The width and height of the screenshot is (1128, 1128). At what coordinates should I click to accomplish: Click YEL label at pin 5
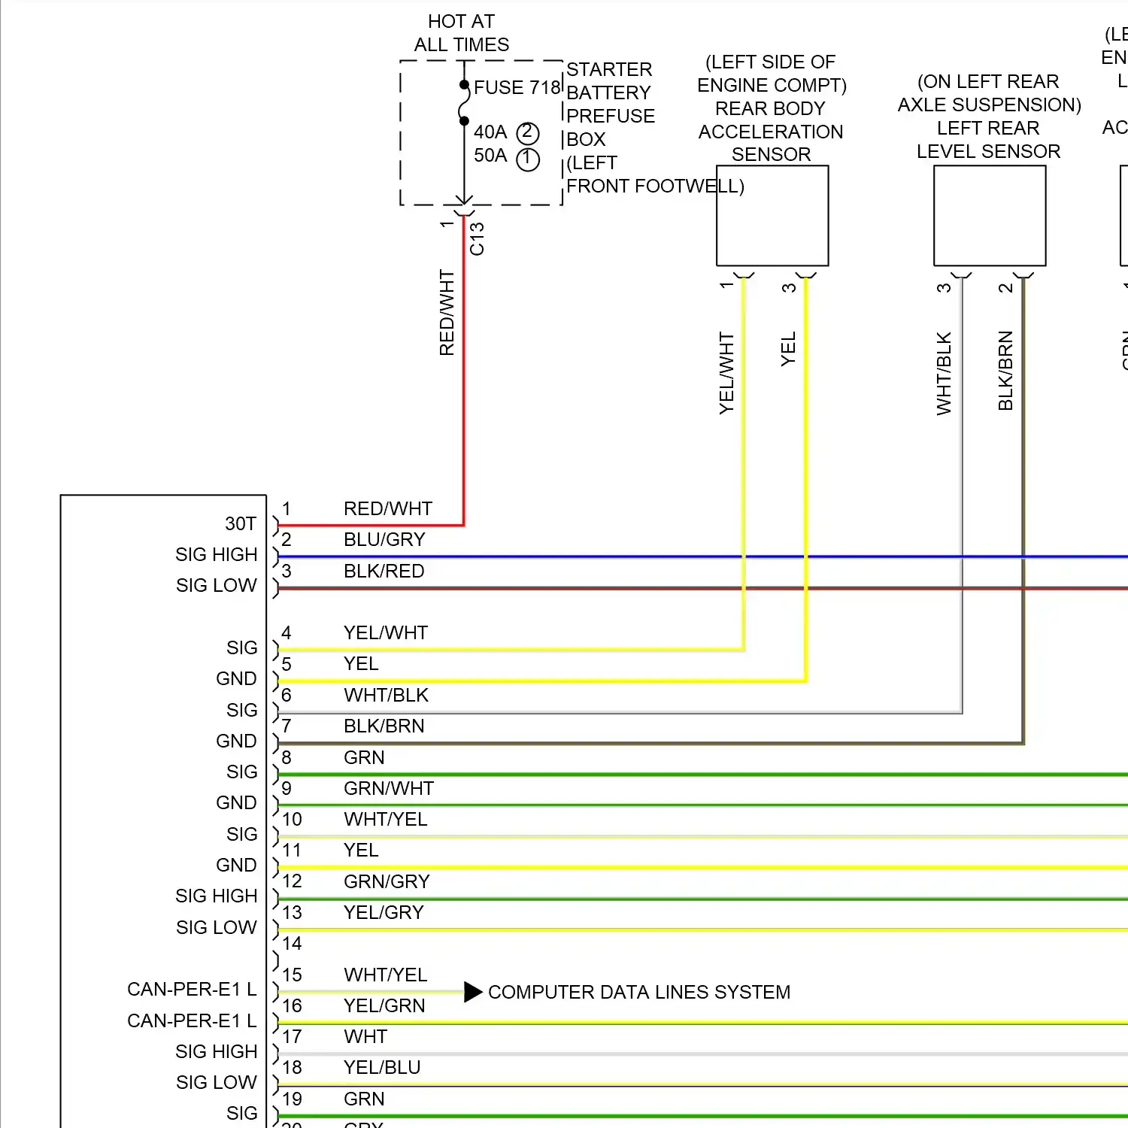[x=361, y=664]
